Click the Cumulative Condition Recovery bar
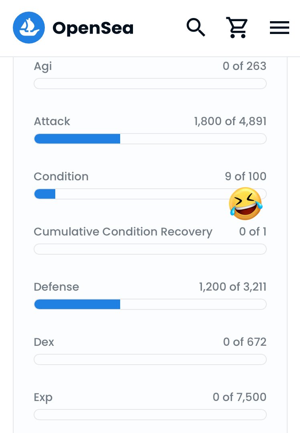300x433 pixels. click(150, 249)
